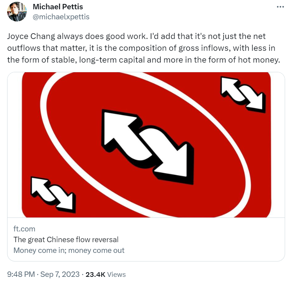Viewport: 289px width, 284px height.
Task: Click Michael Pettis's profile avatar photo
Action: 16,12
